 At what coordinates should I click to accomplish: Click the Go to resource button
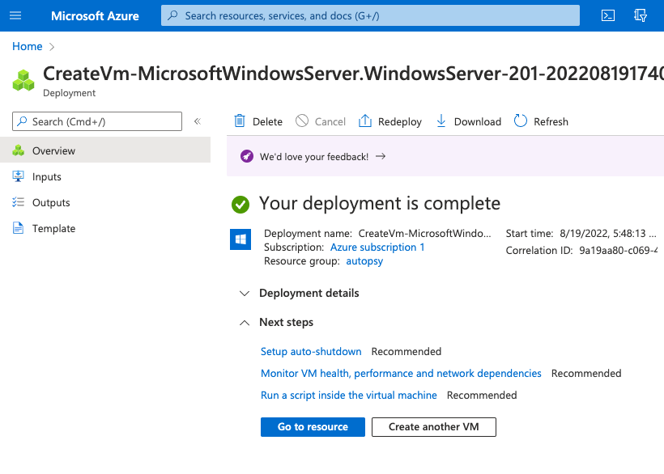313,427
